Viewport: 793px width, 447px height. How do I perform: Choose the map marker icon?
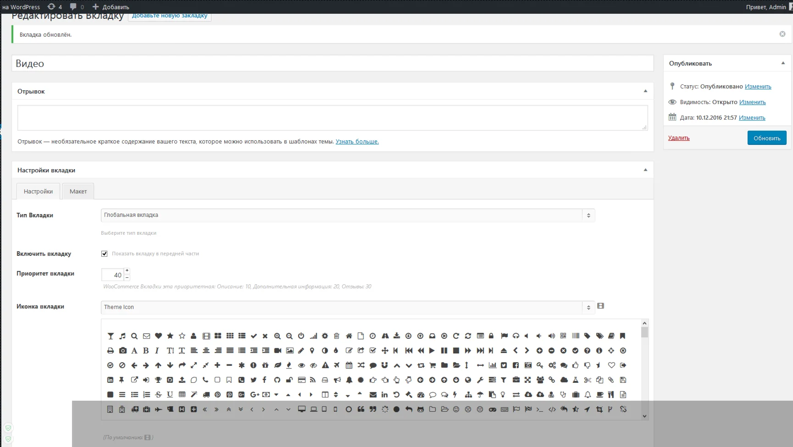coord(312,351)
